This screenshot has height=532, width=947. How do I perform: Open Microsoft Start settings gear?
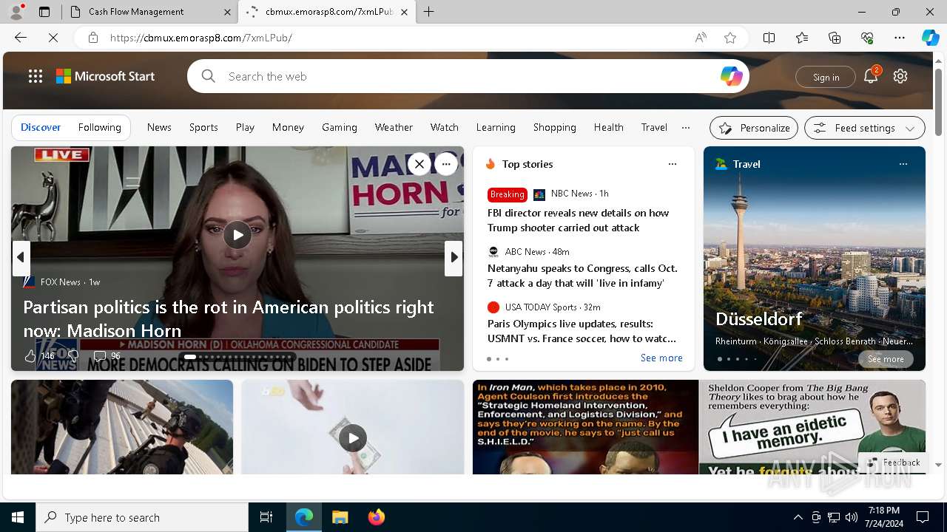pyautogui.click(x=900, y=76)
